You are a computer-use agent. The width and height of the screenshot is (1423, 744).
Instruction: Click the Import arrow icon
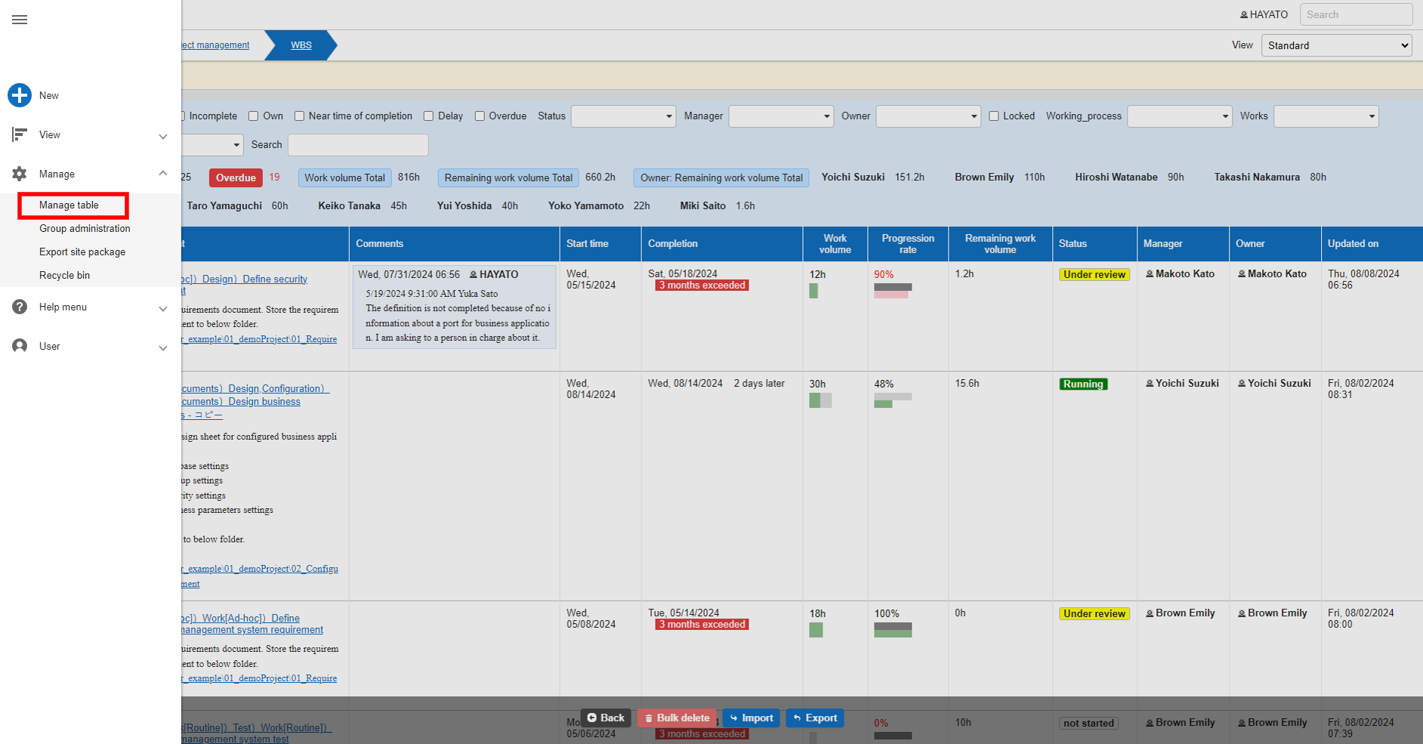point(733,718)
